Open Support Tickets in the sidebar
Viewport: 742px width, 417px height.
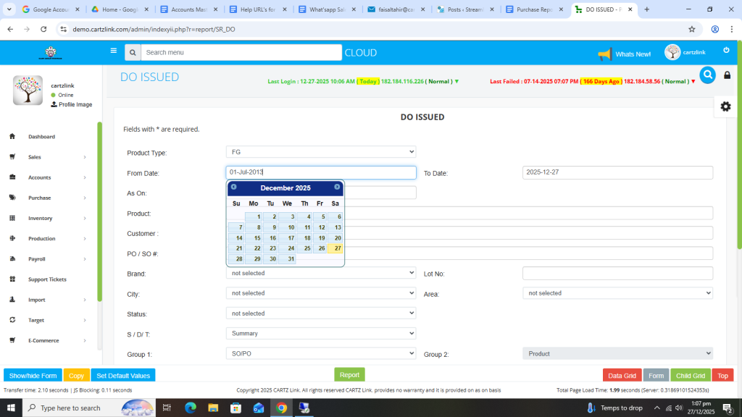(48, 279)
